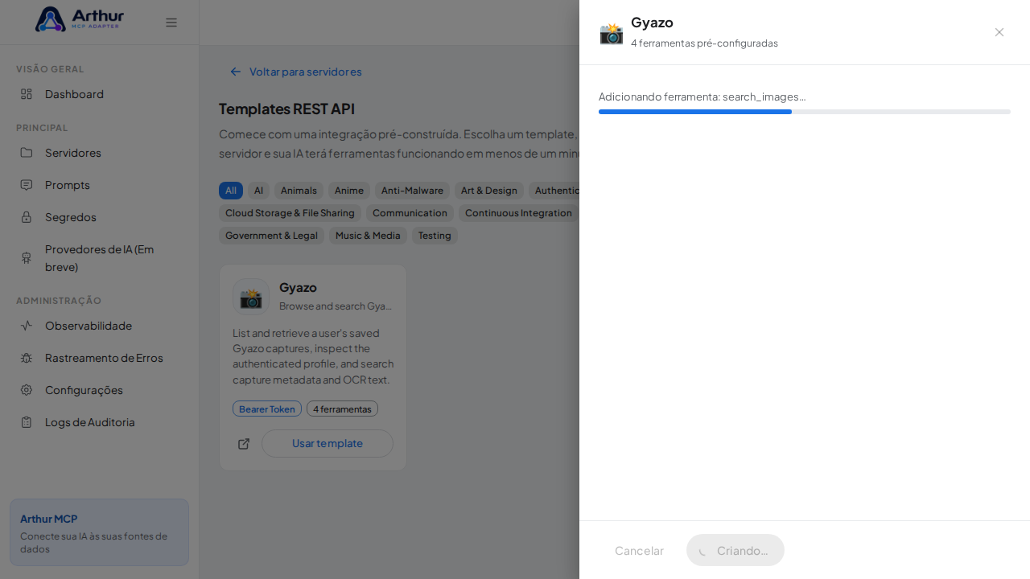This screenshot has height=579, width=1030.
Task: Click the Prompts chat icon
Action: click(27, 185)
